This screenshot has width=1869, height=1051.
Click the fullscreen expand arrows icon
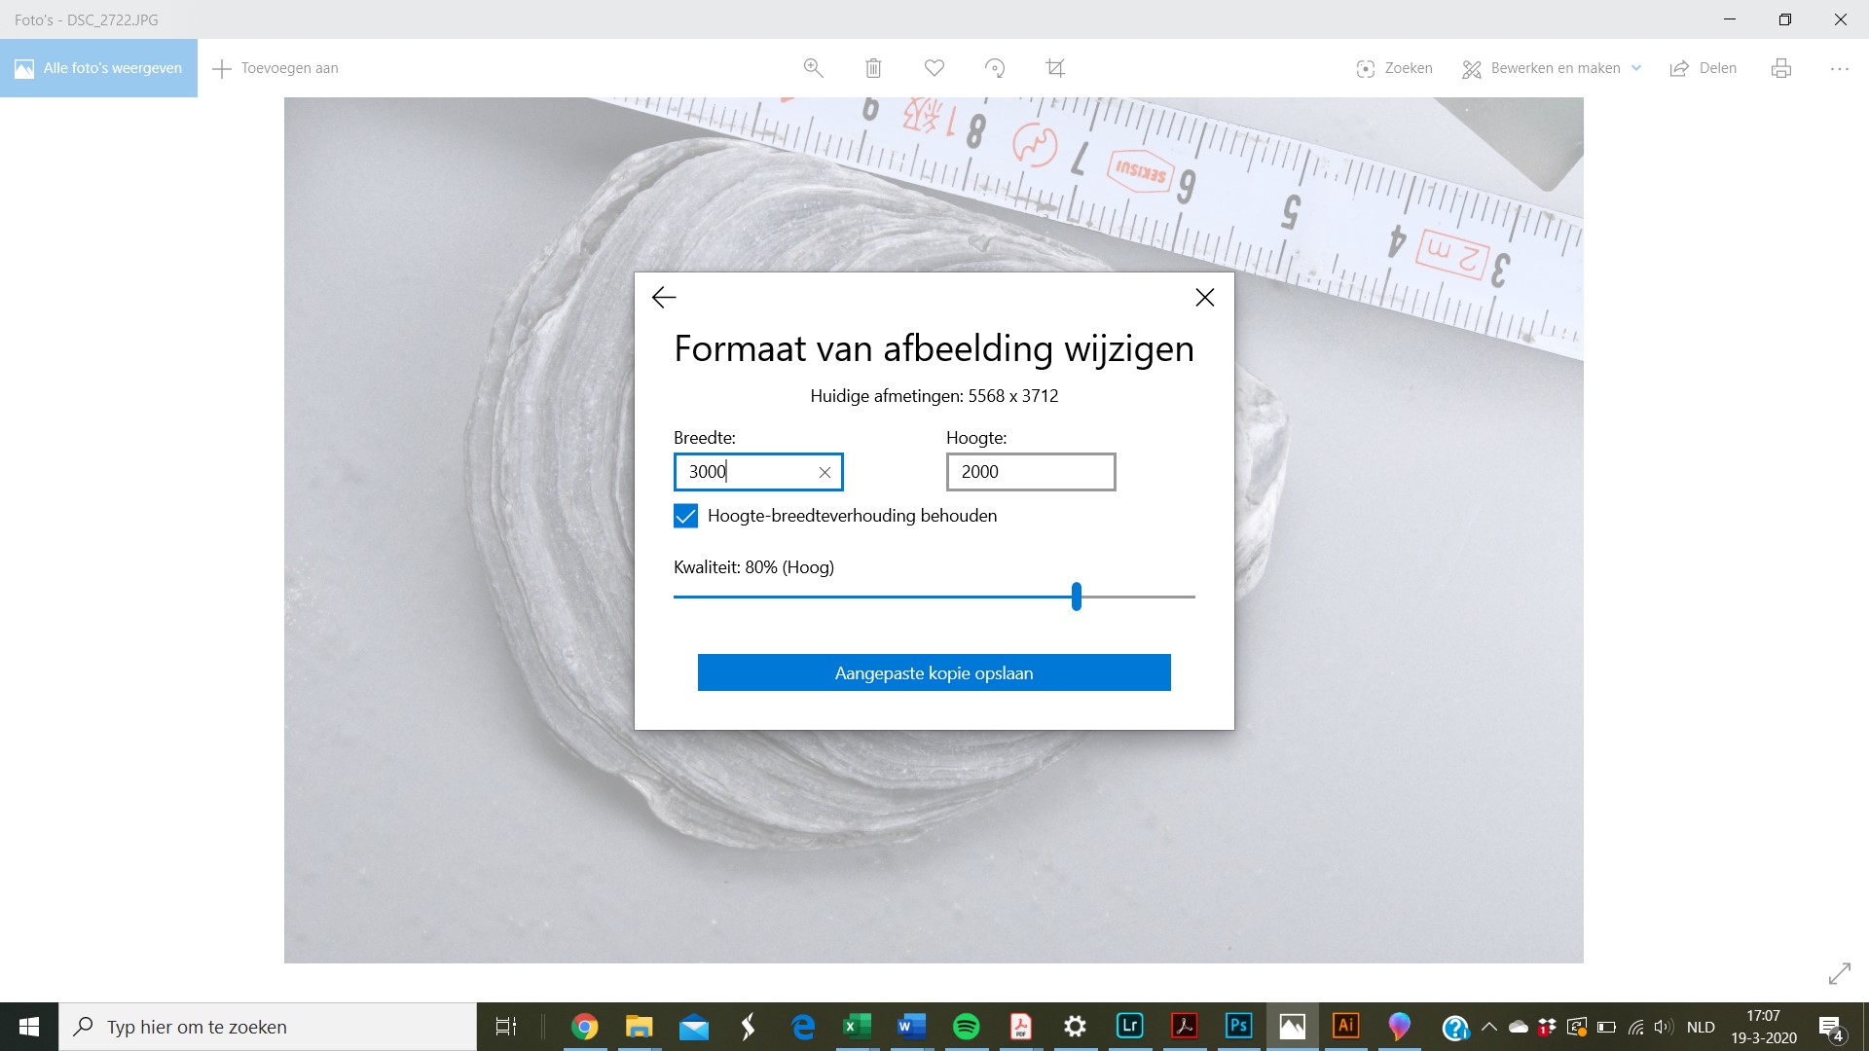(1839, 973)
